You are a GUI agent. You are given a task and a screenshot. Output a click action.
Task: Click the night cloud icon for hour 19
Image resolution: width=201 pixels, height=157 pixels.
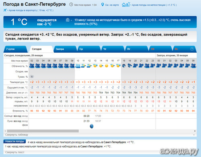[x=130, y=66]
